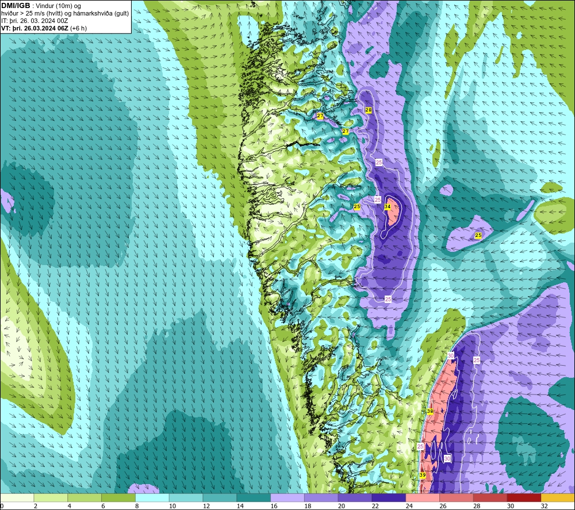
Task: Click the yellow "38" max gust label
Action: pos(430,411)
